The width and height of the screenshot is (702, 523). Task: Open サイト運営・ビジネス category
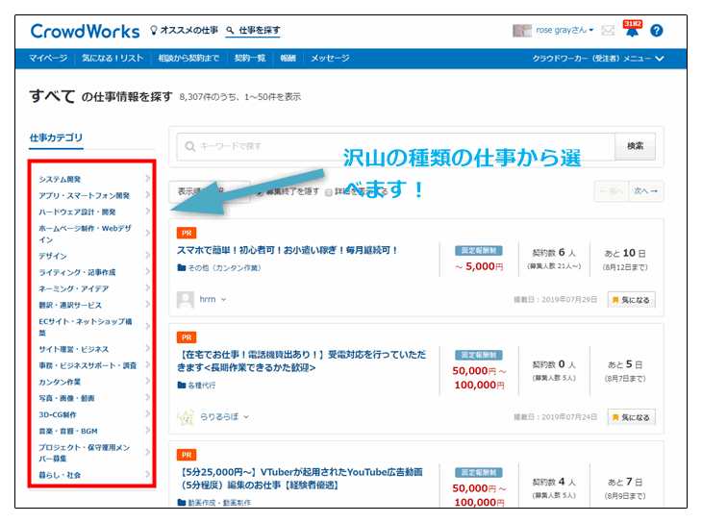tap(73, 349)
